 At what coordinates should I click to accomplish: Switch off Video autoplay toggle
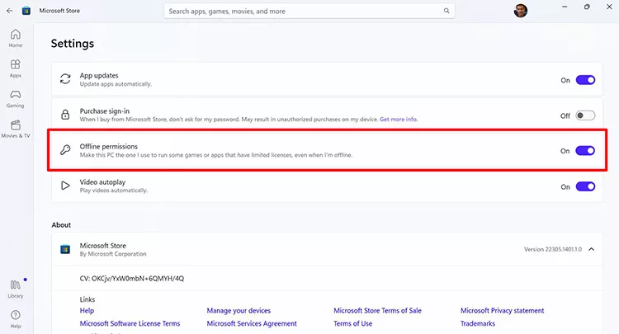[585, 186]
